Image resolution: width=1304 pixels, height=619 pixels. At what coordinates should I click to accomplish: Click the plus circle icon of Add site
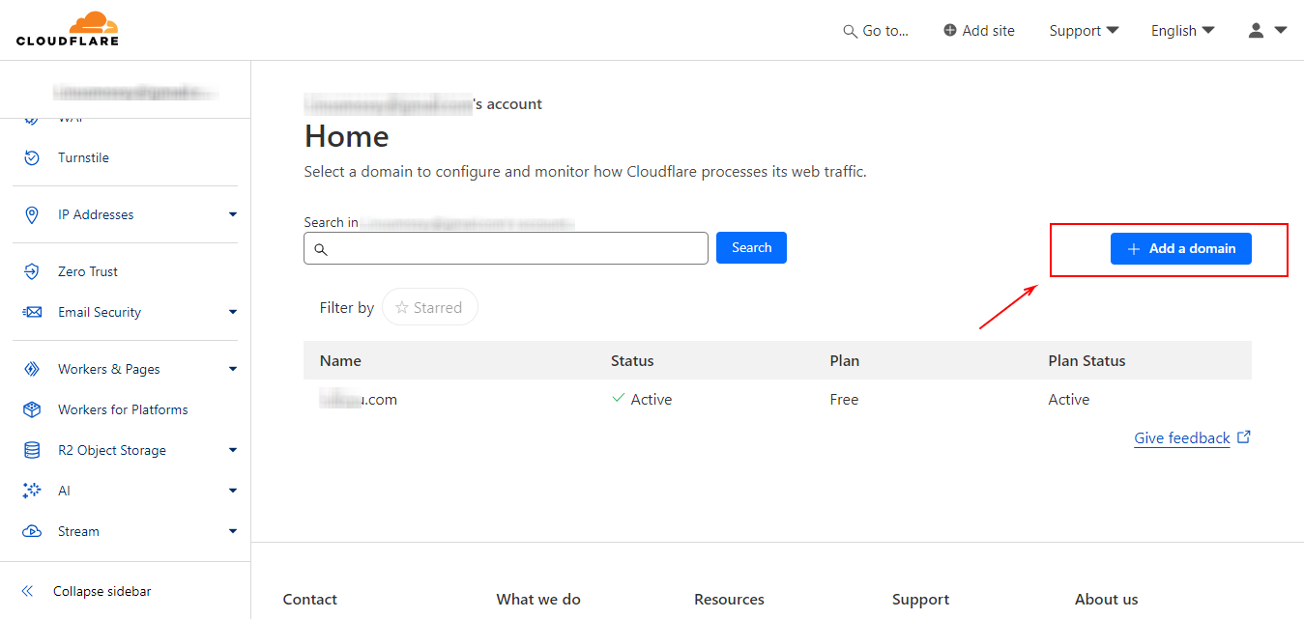[x=950, y=31]
